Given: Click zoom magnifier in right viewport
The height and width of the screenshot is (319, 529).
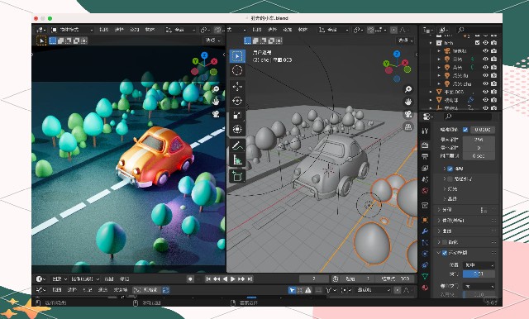Looking at the screenshot, I should pyautogui.click(x=408, y=89).
